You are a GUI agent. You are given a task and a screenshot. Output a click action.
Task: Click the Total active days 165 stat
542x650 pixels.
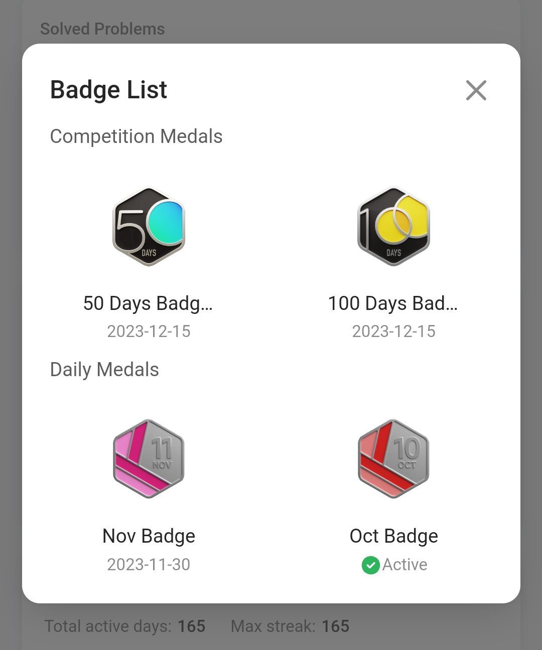[125, 626]
